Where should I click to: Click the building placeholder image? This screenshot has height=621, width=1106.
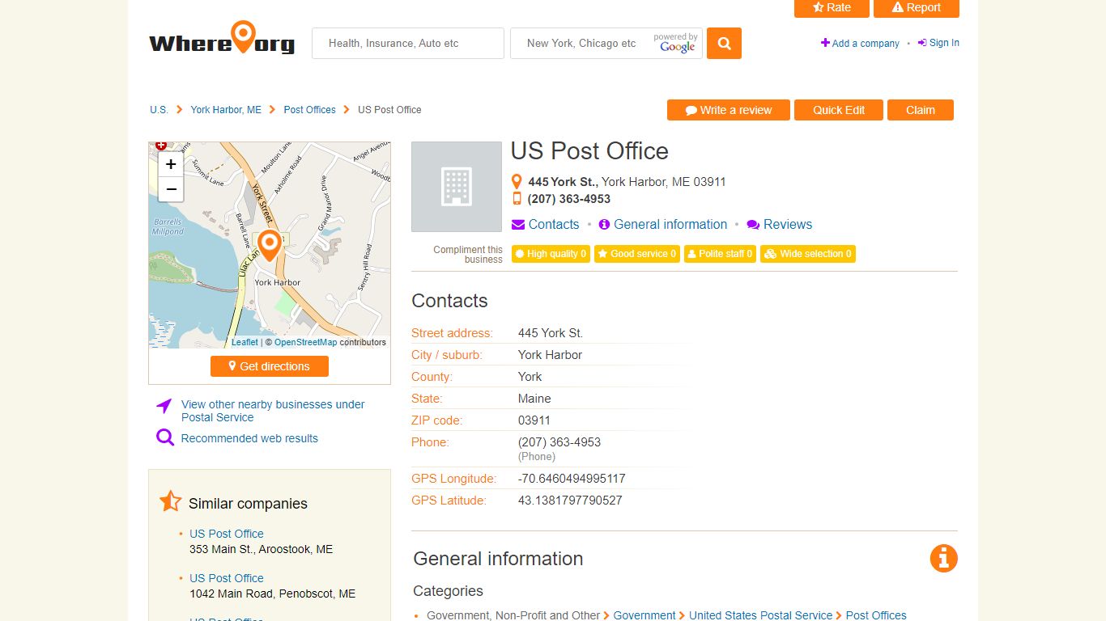coord(457,187)
